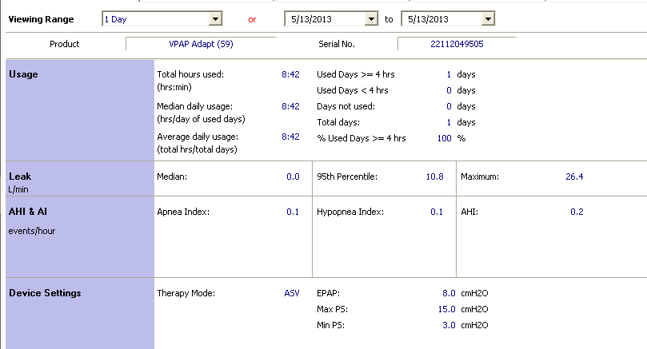647x349 pixels.
Task: Click the 'Total days:' label
Action: (x=338, y=122)
